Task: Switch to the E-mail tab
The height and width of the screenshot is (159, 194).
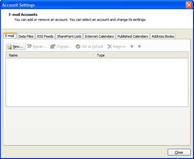Action: point(10,36)
